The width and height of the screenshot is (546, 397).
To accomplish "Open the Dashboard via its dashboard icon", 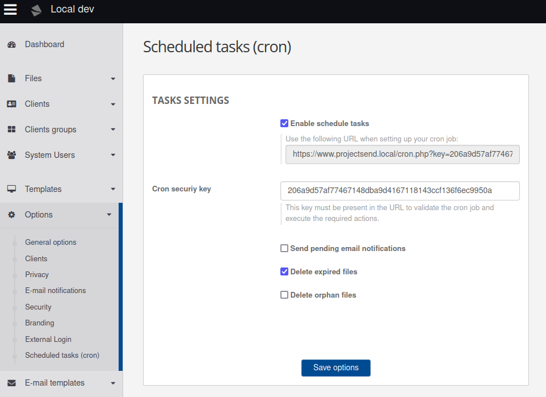I will point(12,44).
